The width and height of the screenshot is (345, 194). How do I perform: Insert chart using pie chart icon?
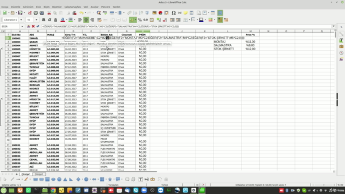[x=161, y=13]
